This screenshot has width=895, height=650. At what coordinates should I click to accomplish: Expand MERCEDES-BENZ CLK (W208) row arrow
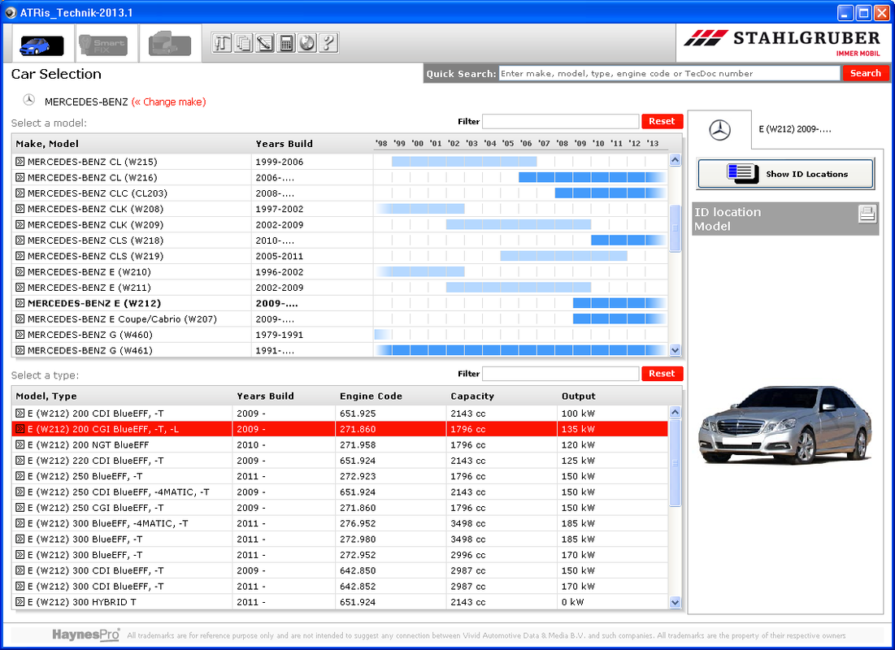coord(20,209)
